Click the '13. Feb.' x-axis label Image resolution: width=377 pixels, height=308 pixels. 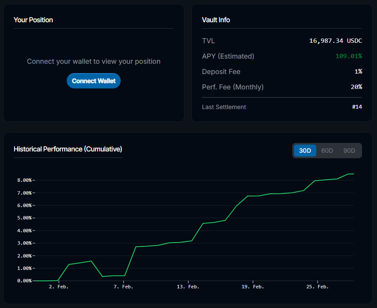[x=188, y=287]
